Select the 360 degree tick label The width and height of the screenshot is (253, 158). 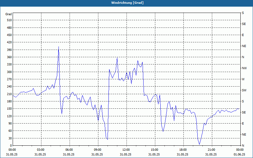(9, 57)
